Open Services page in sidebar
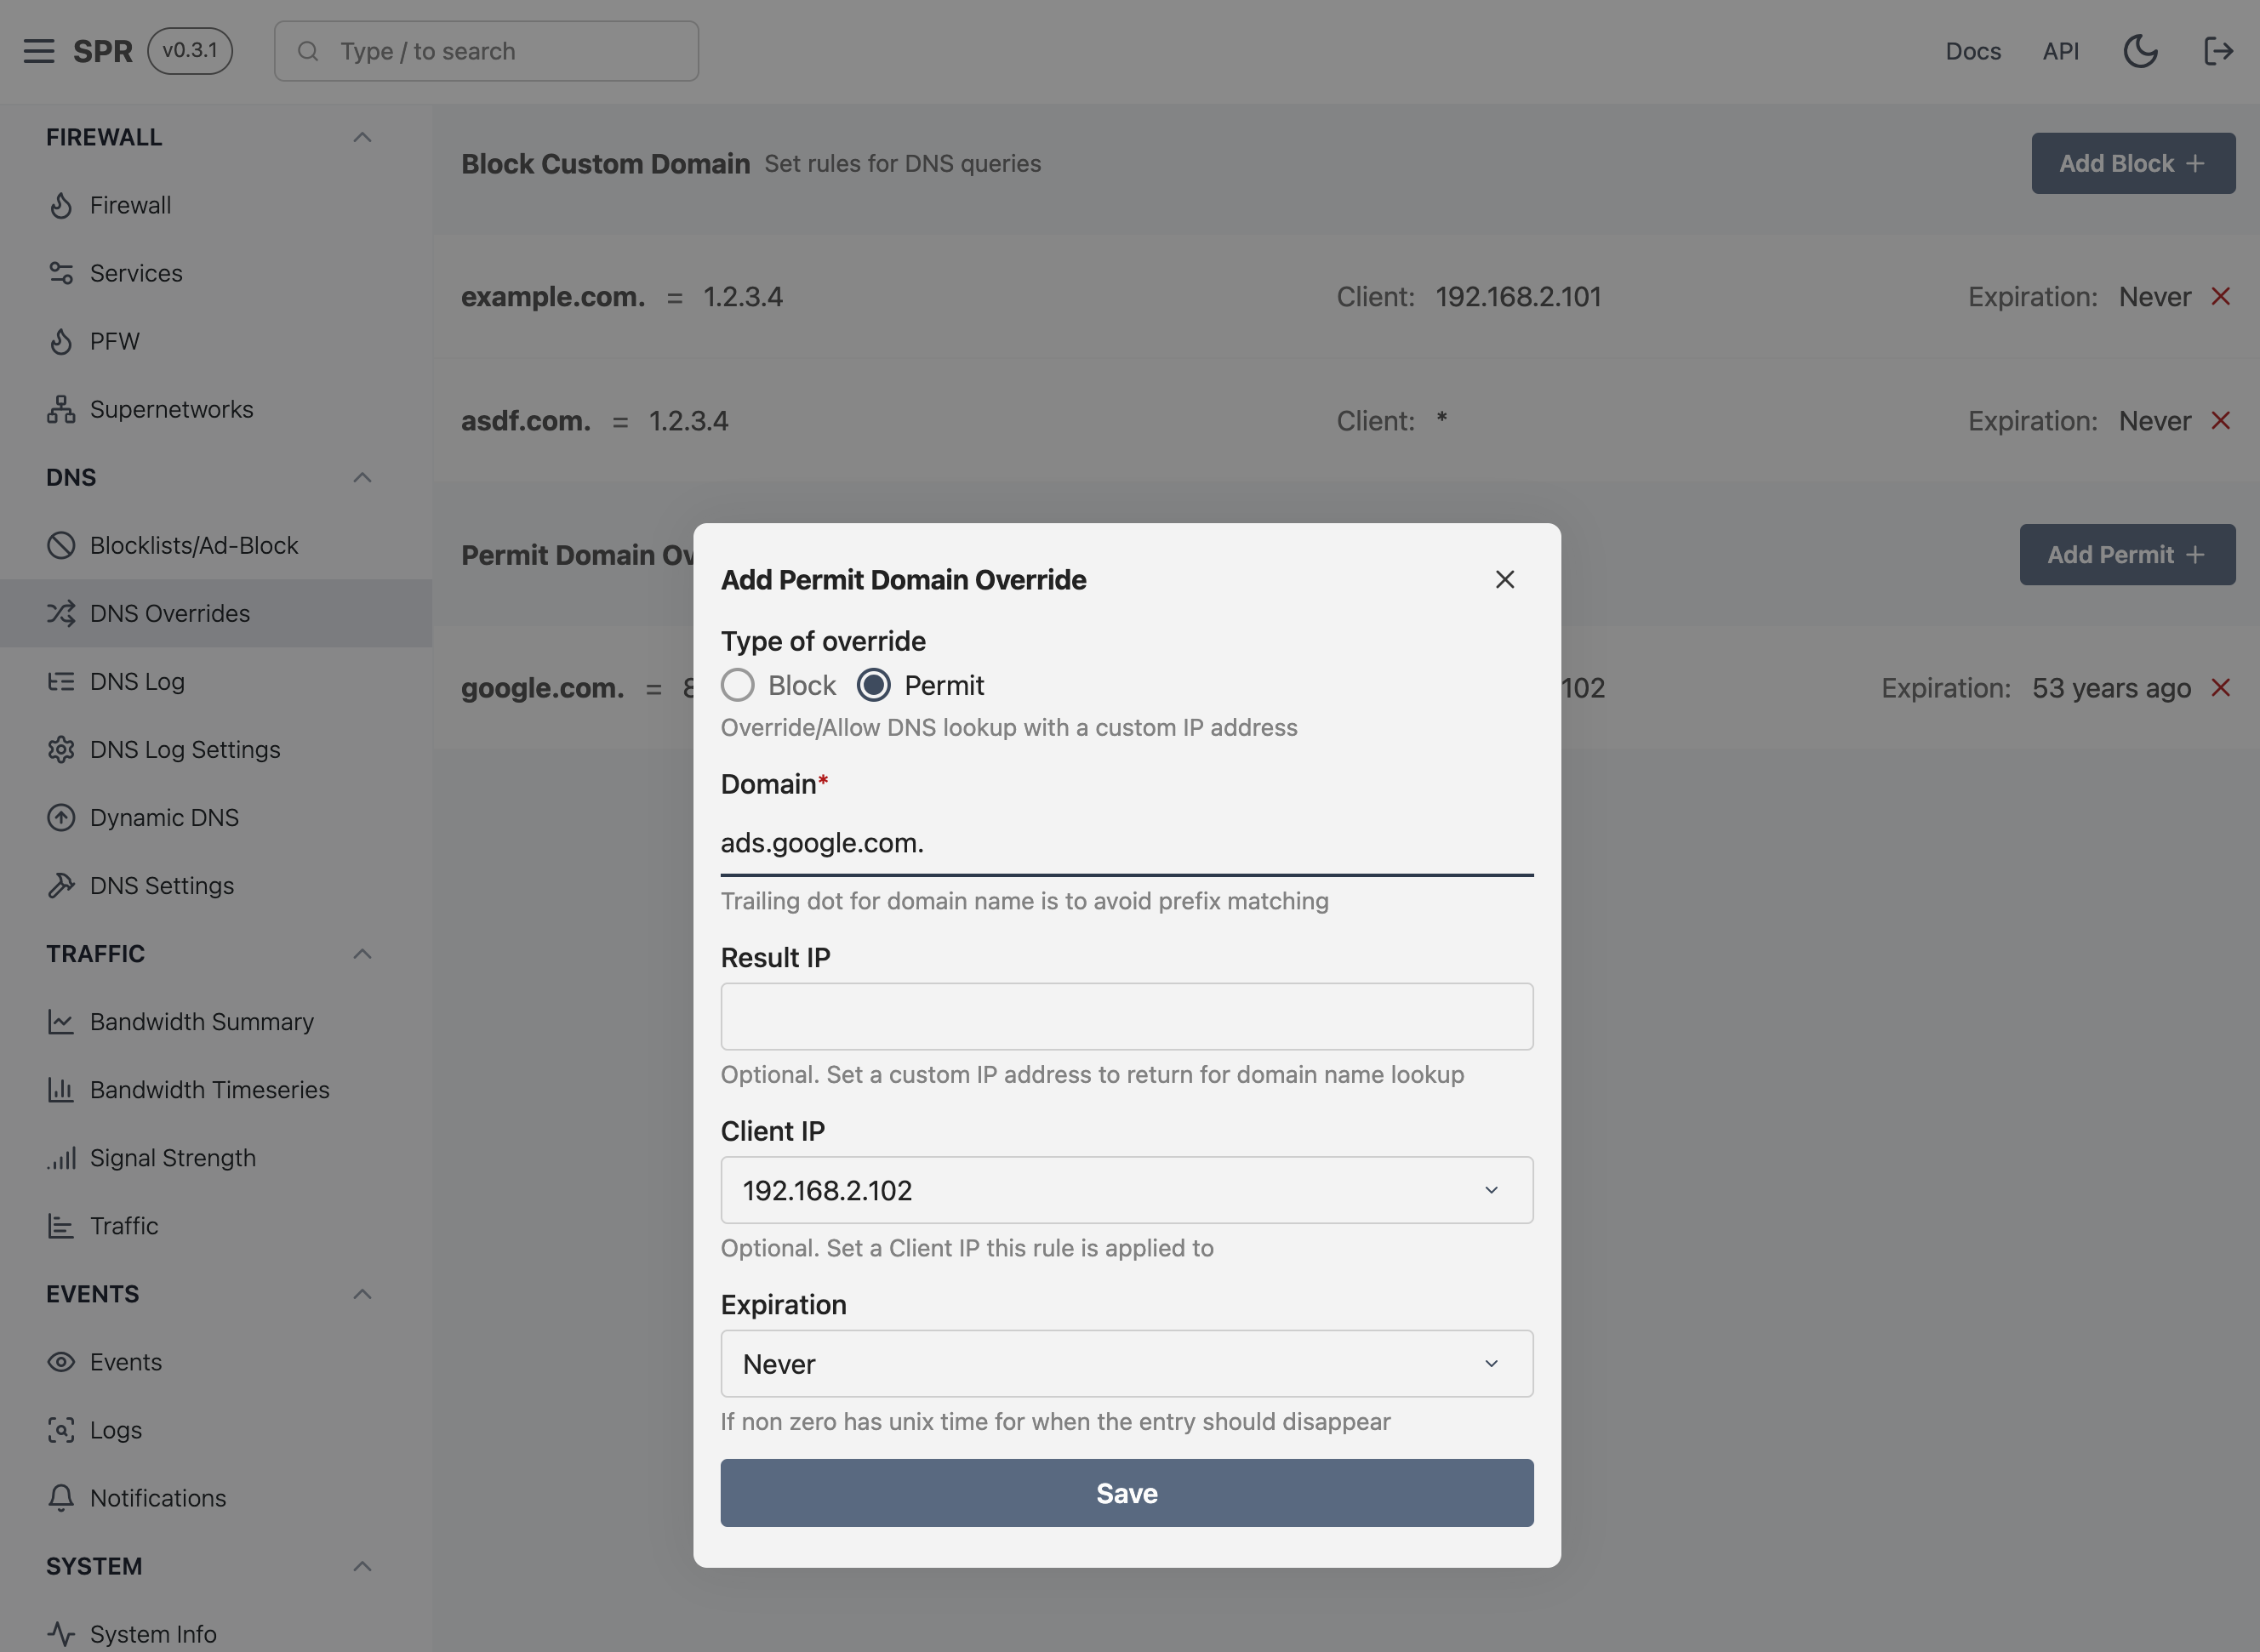The image size is (2260, 1652). pos(216,273)
